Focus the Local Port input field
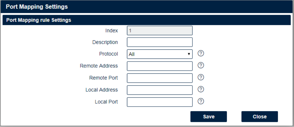294x127 pixels. pyautogui.click(x=160, y=102)
